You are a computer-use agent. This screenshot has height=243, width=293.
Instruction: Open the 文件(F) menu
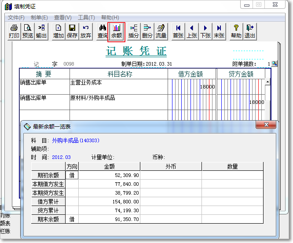tap(16, 17)
